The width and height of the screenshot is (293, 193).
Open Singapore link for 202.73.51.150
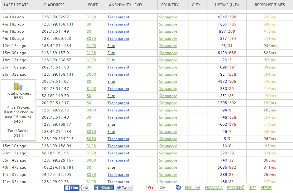point(168,67)
